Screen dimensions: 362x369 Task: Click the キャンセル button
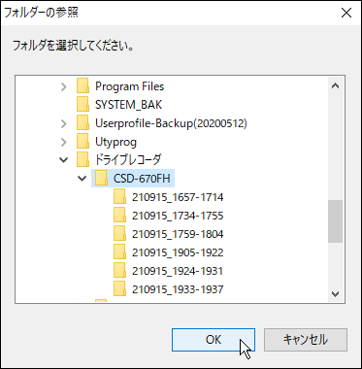(x=306, y=340)
